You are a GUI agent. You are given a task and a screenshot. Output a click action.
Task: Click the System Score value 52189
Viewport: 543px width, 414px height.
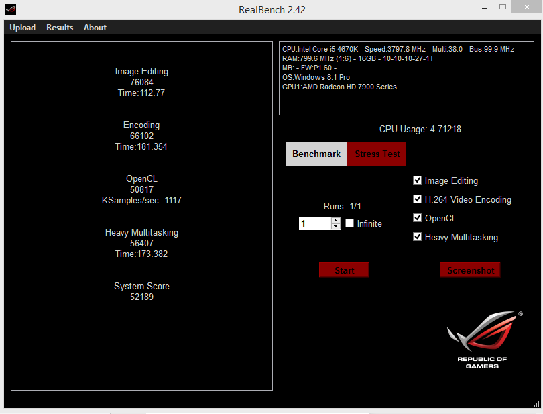141,297
